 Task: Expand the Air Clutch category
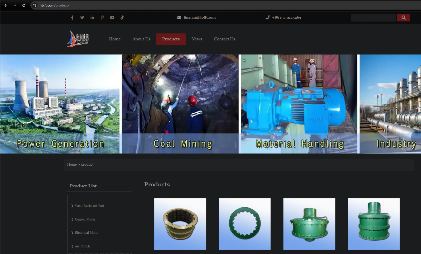[x=83, y=246]
